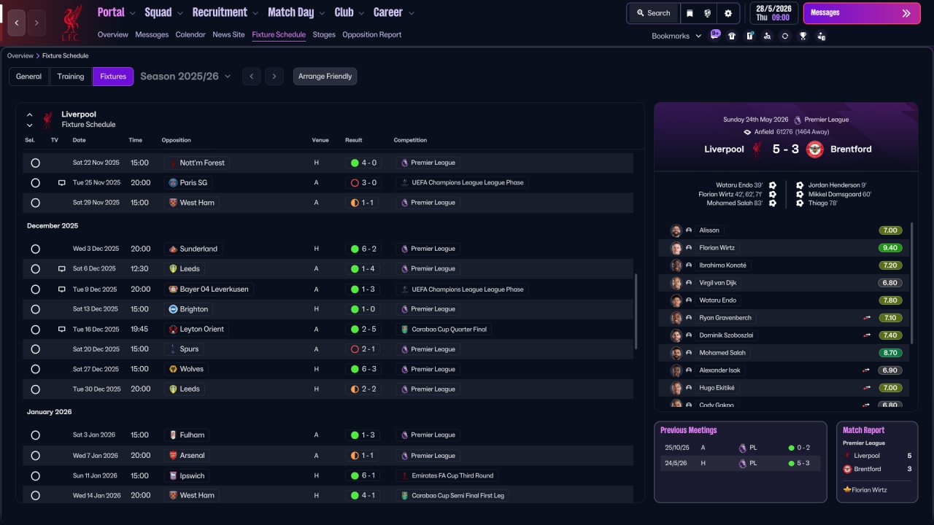Select the Sunderland fixture radio button

[x=35, y=249]
